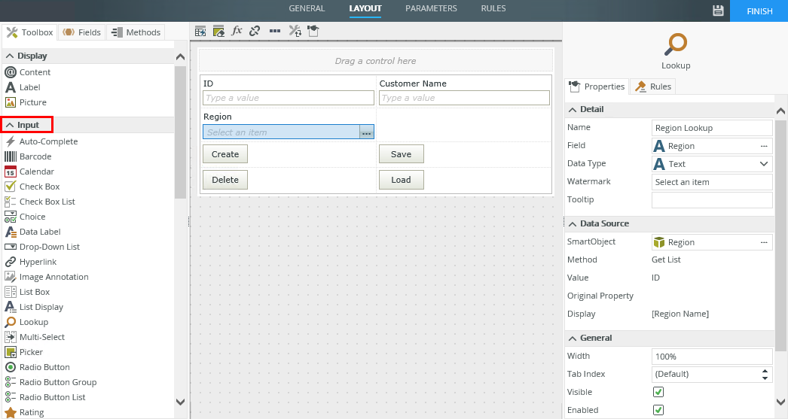Choose the Picture control in Display

point(32,102)
